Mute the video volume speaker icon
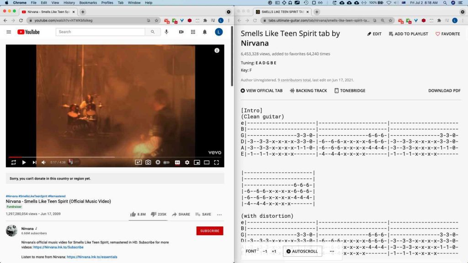Viewport: 468px width, 263px height. point(44,162)
